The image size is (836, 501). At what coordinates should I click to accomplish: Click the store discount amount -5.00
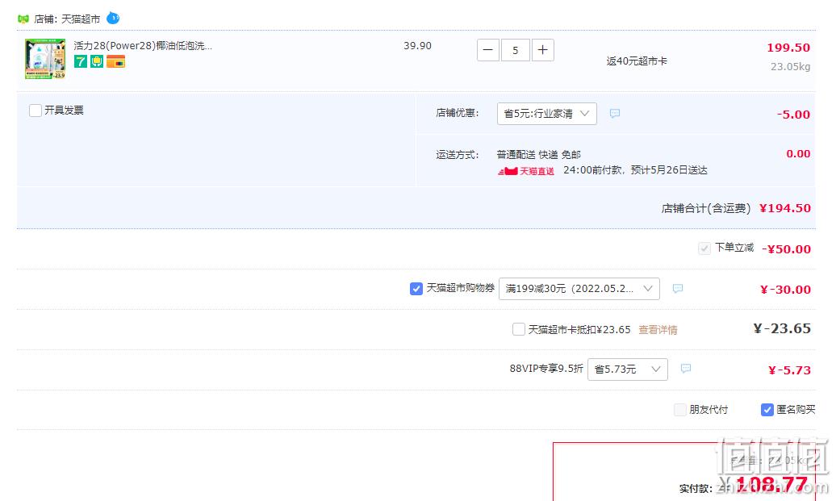(x=793, y=114)
